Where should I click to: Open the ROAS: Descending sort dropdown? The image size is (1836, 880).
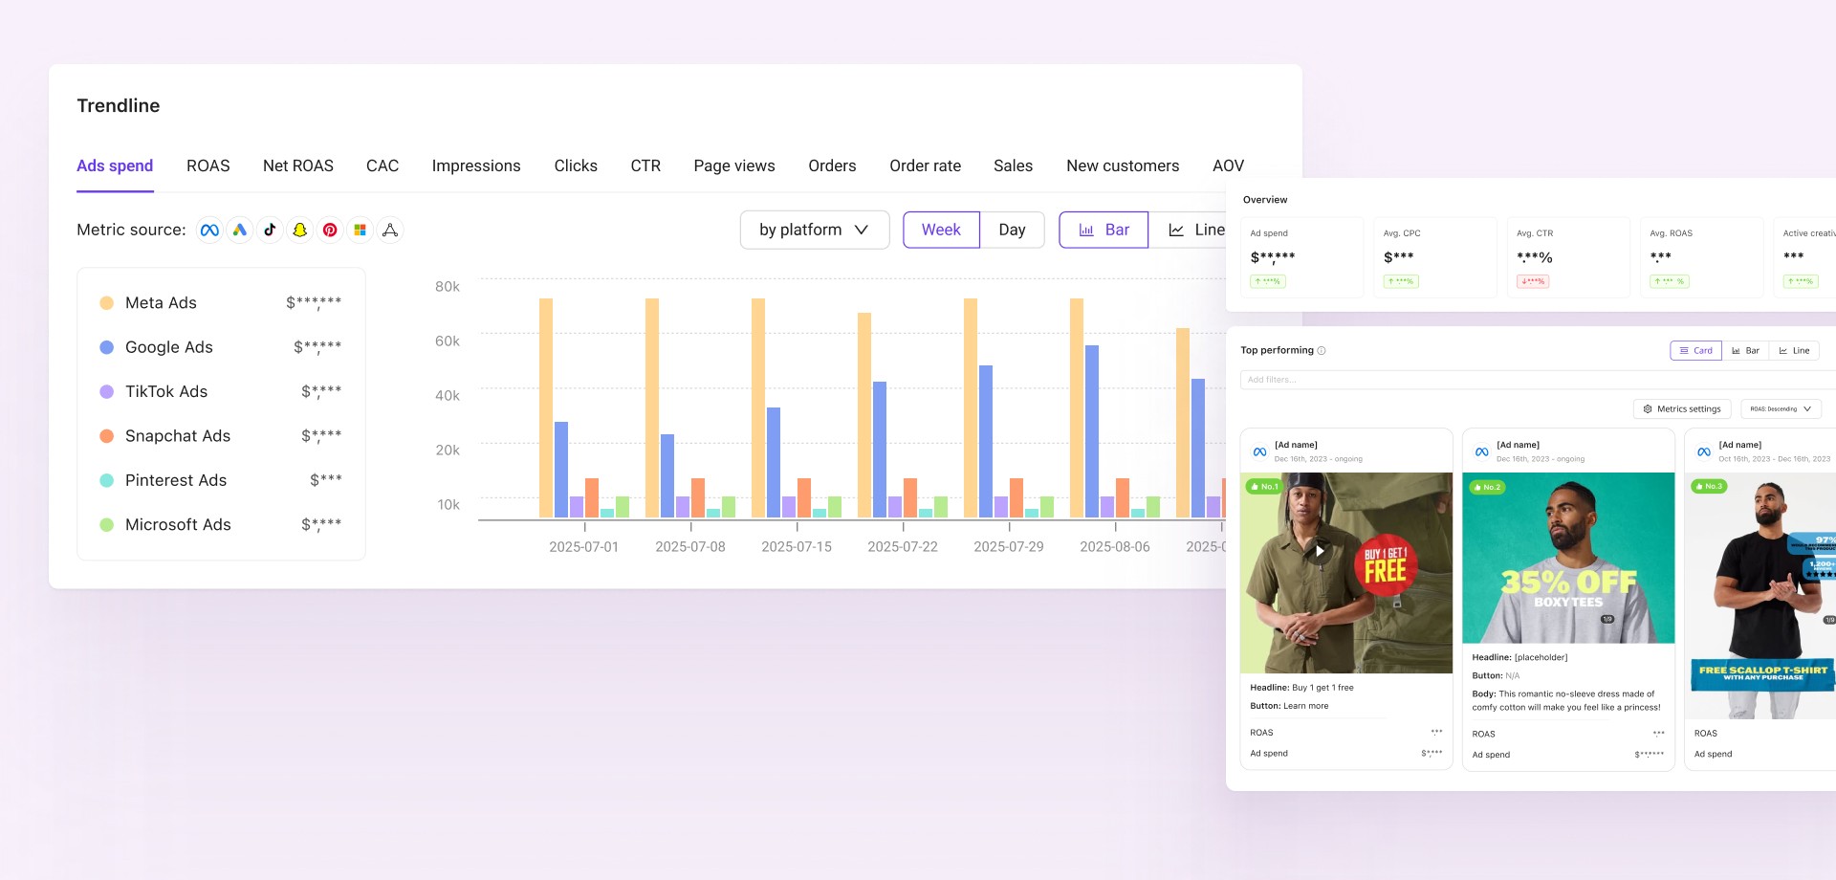(x=1781, y=409)
